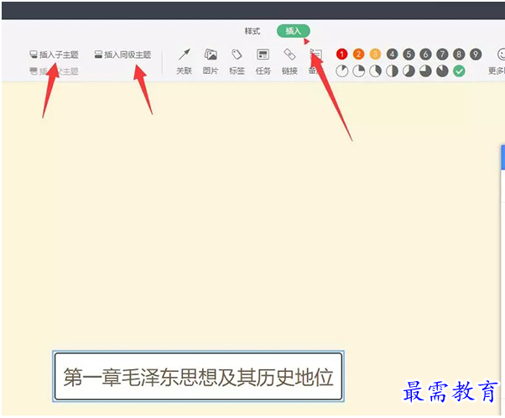Select the 关联 arrow tool

185,61
